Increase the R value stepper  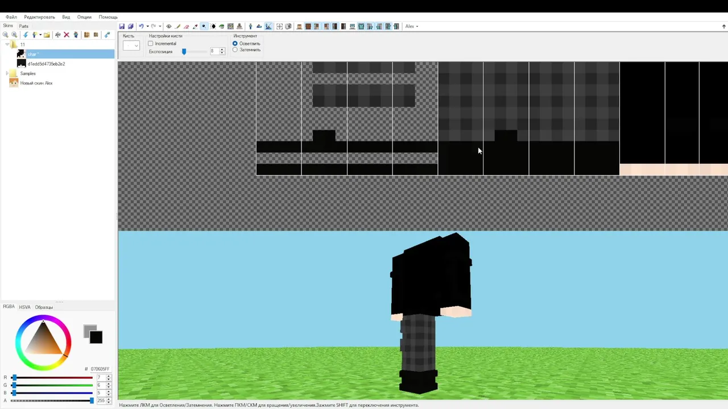pyautogui.click(x=109, y=376)
